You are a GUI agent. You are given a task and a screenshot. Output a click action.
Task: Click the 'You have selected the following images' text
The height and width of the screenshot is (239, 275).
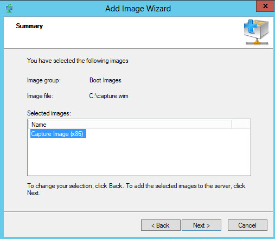click(x=78, y=61)
